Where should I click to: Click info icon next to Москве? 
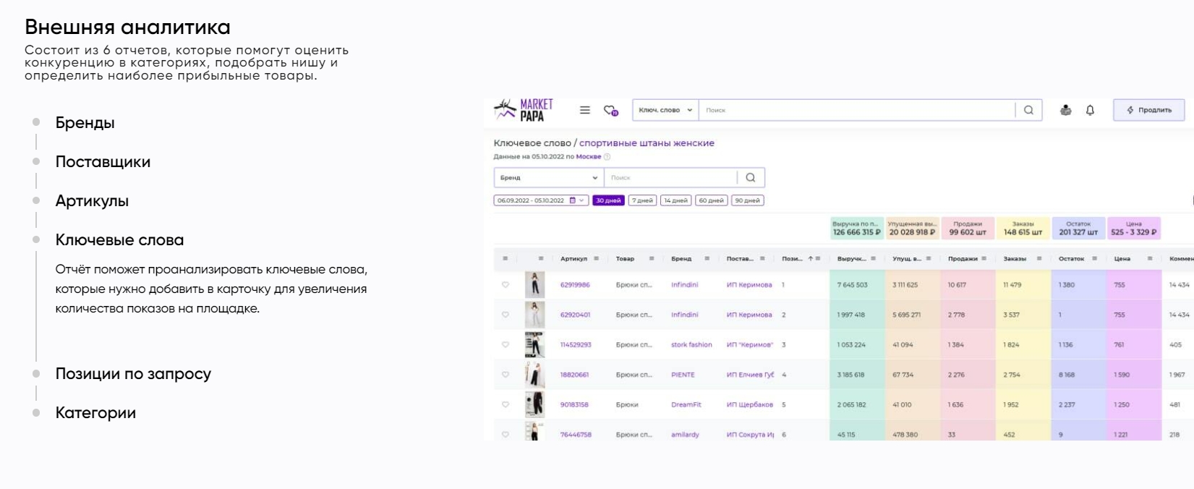click(x=607, y=157)
